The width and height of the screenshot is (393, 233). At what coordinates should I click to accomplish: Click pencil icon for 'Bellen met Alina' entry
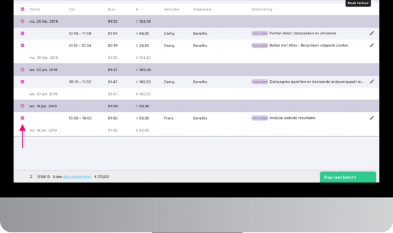point(372,45)
